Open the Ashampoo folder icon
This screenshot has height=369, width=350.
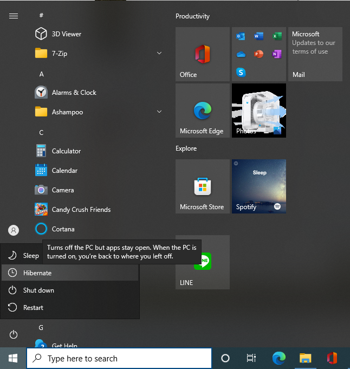41,112
